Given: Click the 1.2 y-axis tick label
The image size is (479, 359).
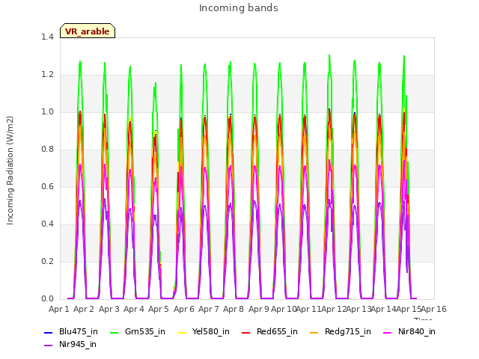Looking at the screenshot, I should [x=47, y=75].
